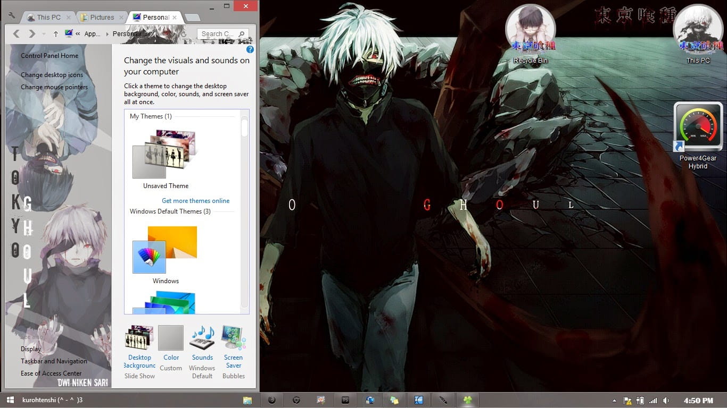The width and height of the screenshot is (727, 408).
Task: Expand the hidden system tray icons
Action: [x=615, y=399]
